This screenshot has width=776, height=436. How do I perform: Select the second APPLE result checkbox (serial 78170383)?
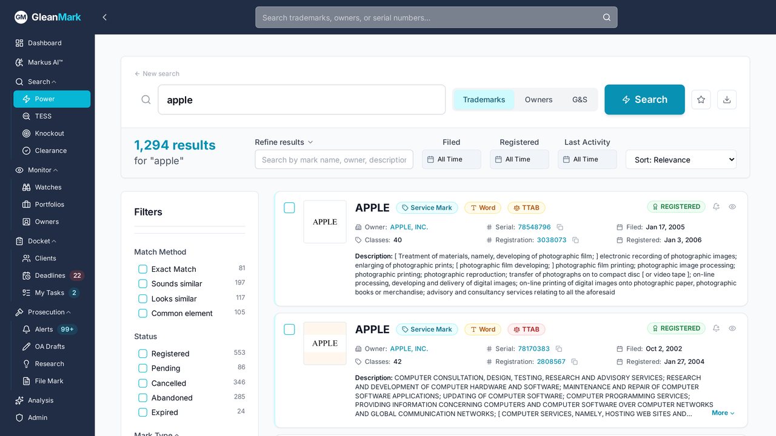[289, 329]
